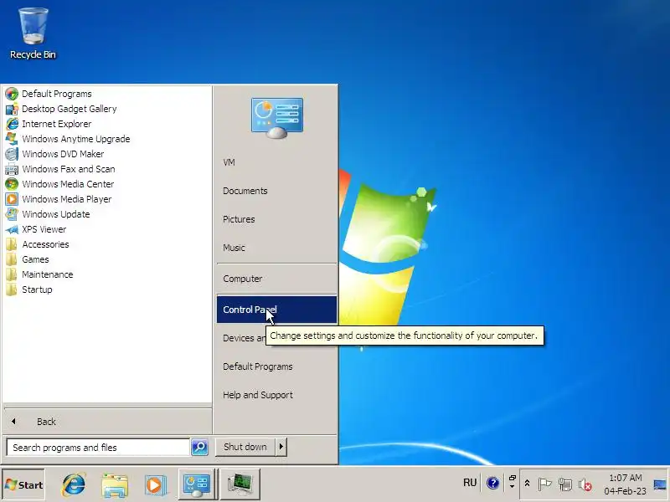Click the Windows Update text label

(x=56, y=214)
